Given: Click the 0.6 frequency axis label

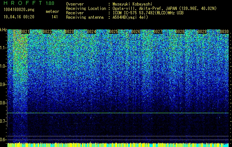Looking at the screenshot, I should tap(3, 140).
